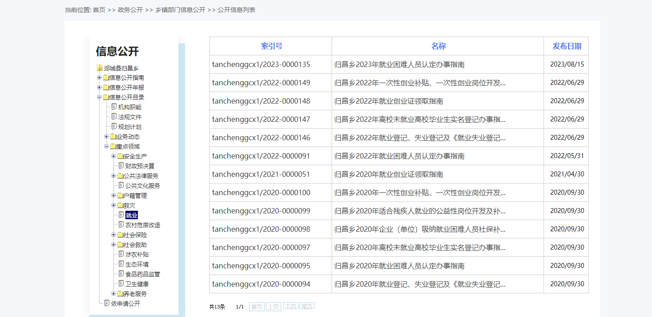Click the 尾页 pagination button
652x317 pixels.
[307, 306]
